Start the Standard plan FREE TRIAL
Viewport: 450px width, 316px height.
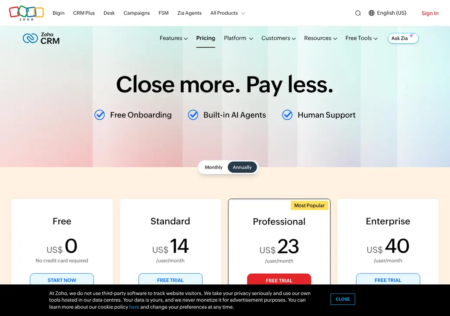170,279
